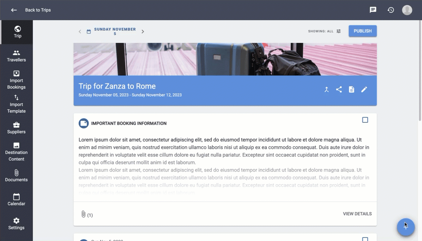422x241 pixels.
Task: Click the Showing: All label
Action: pos(321,31)
